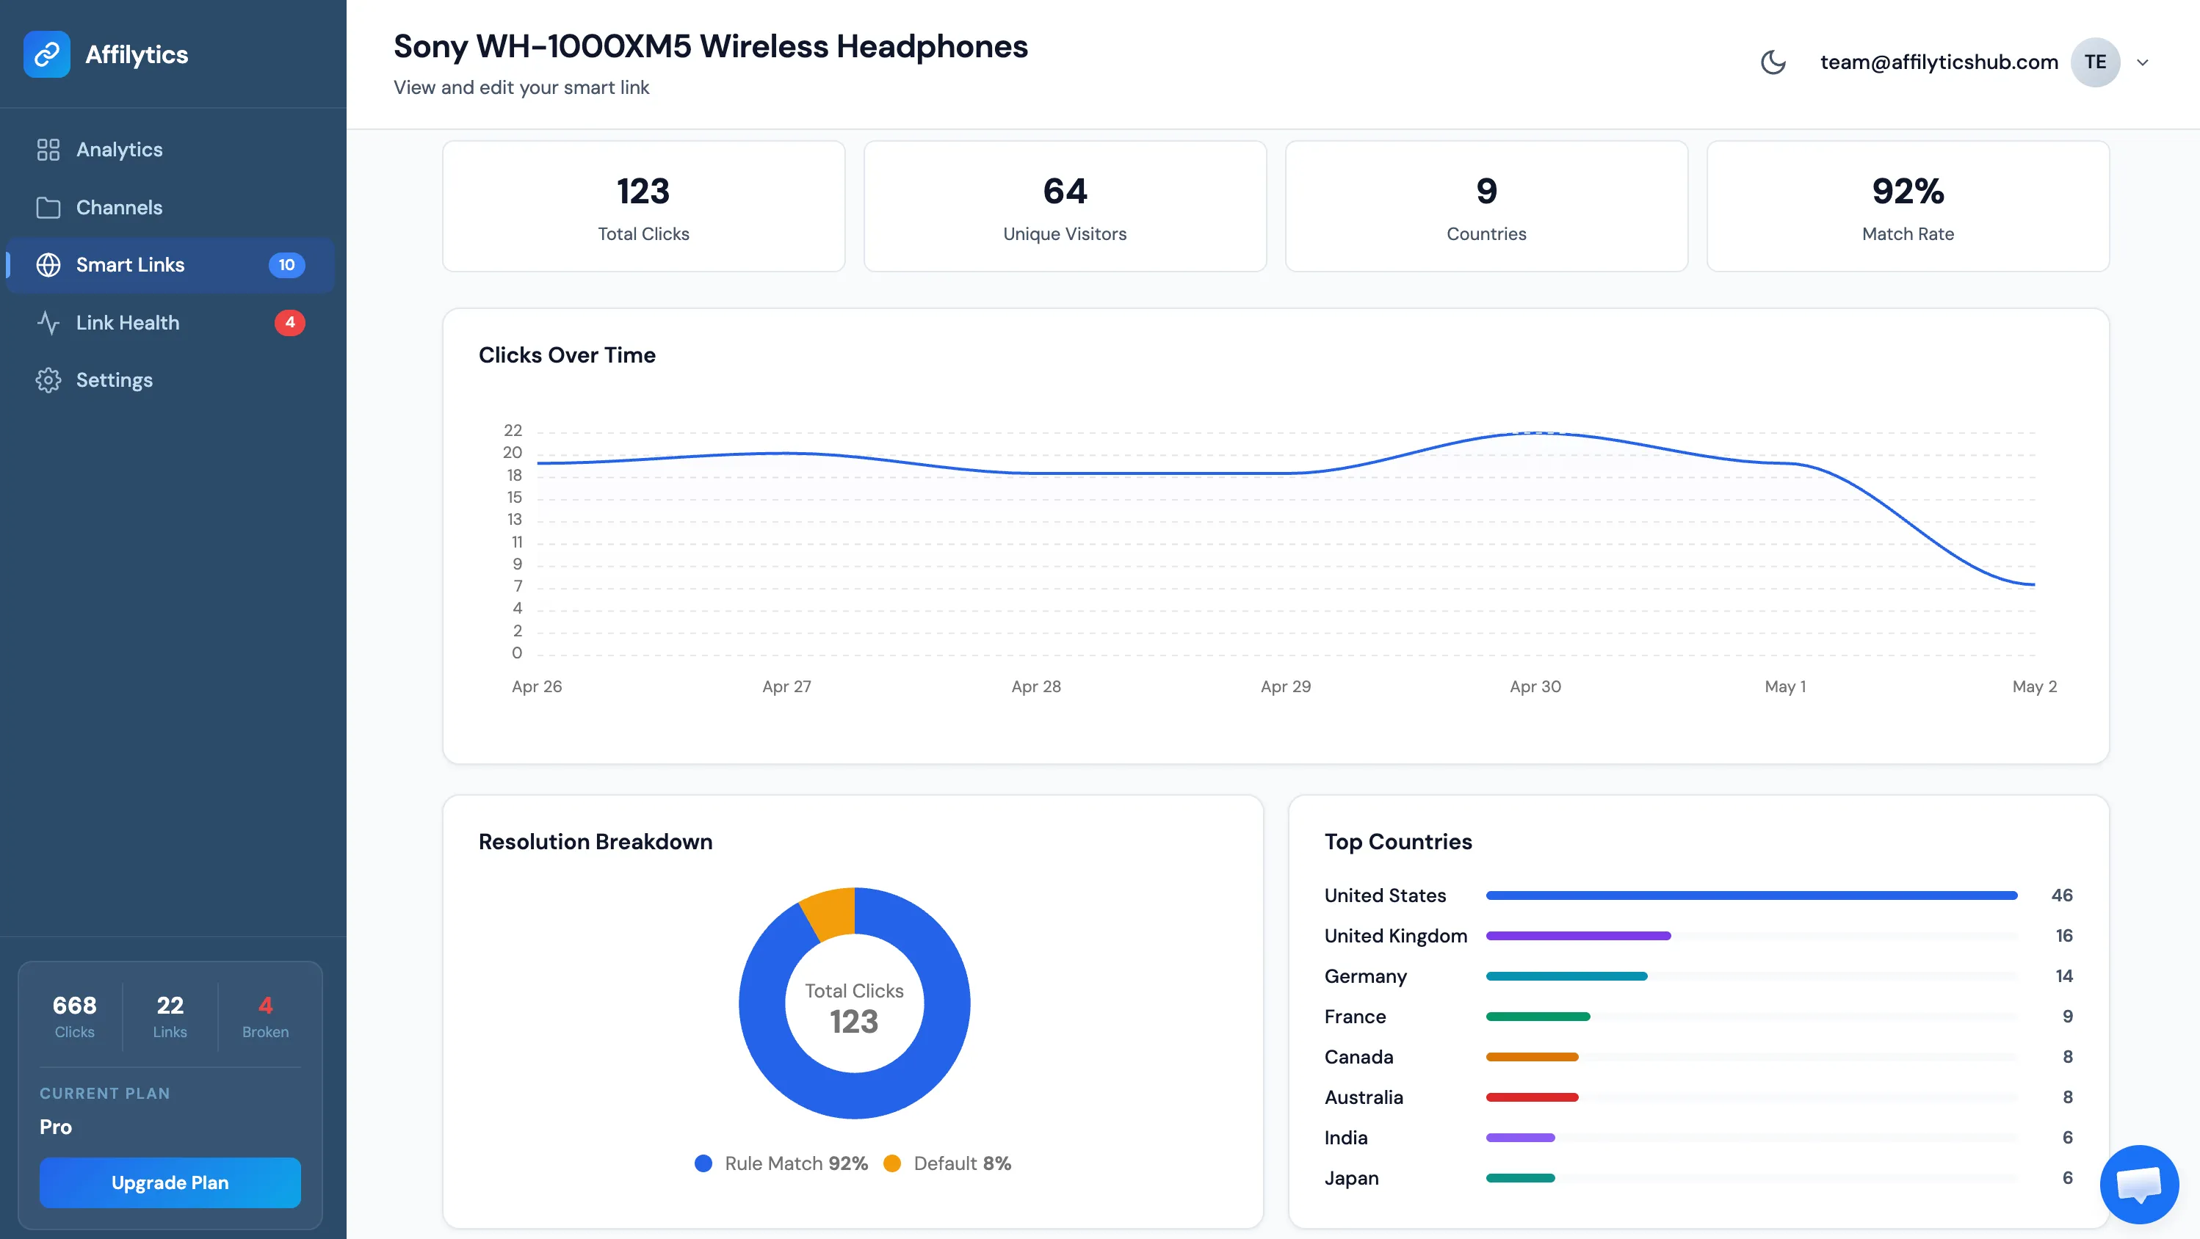Click the France country label

pyautogui.click(x=1356, y=1016)
